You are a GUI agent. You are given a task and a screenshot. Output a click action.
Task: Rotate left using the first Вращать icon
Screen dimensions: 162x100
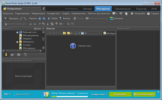pos(21,19)
